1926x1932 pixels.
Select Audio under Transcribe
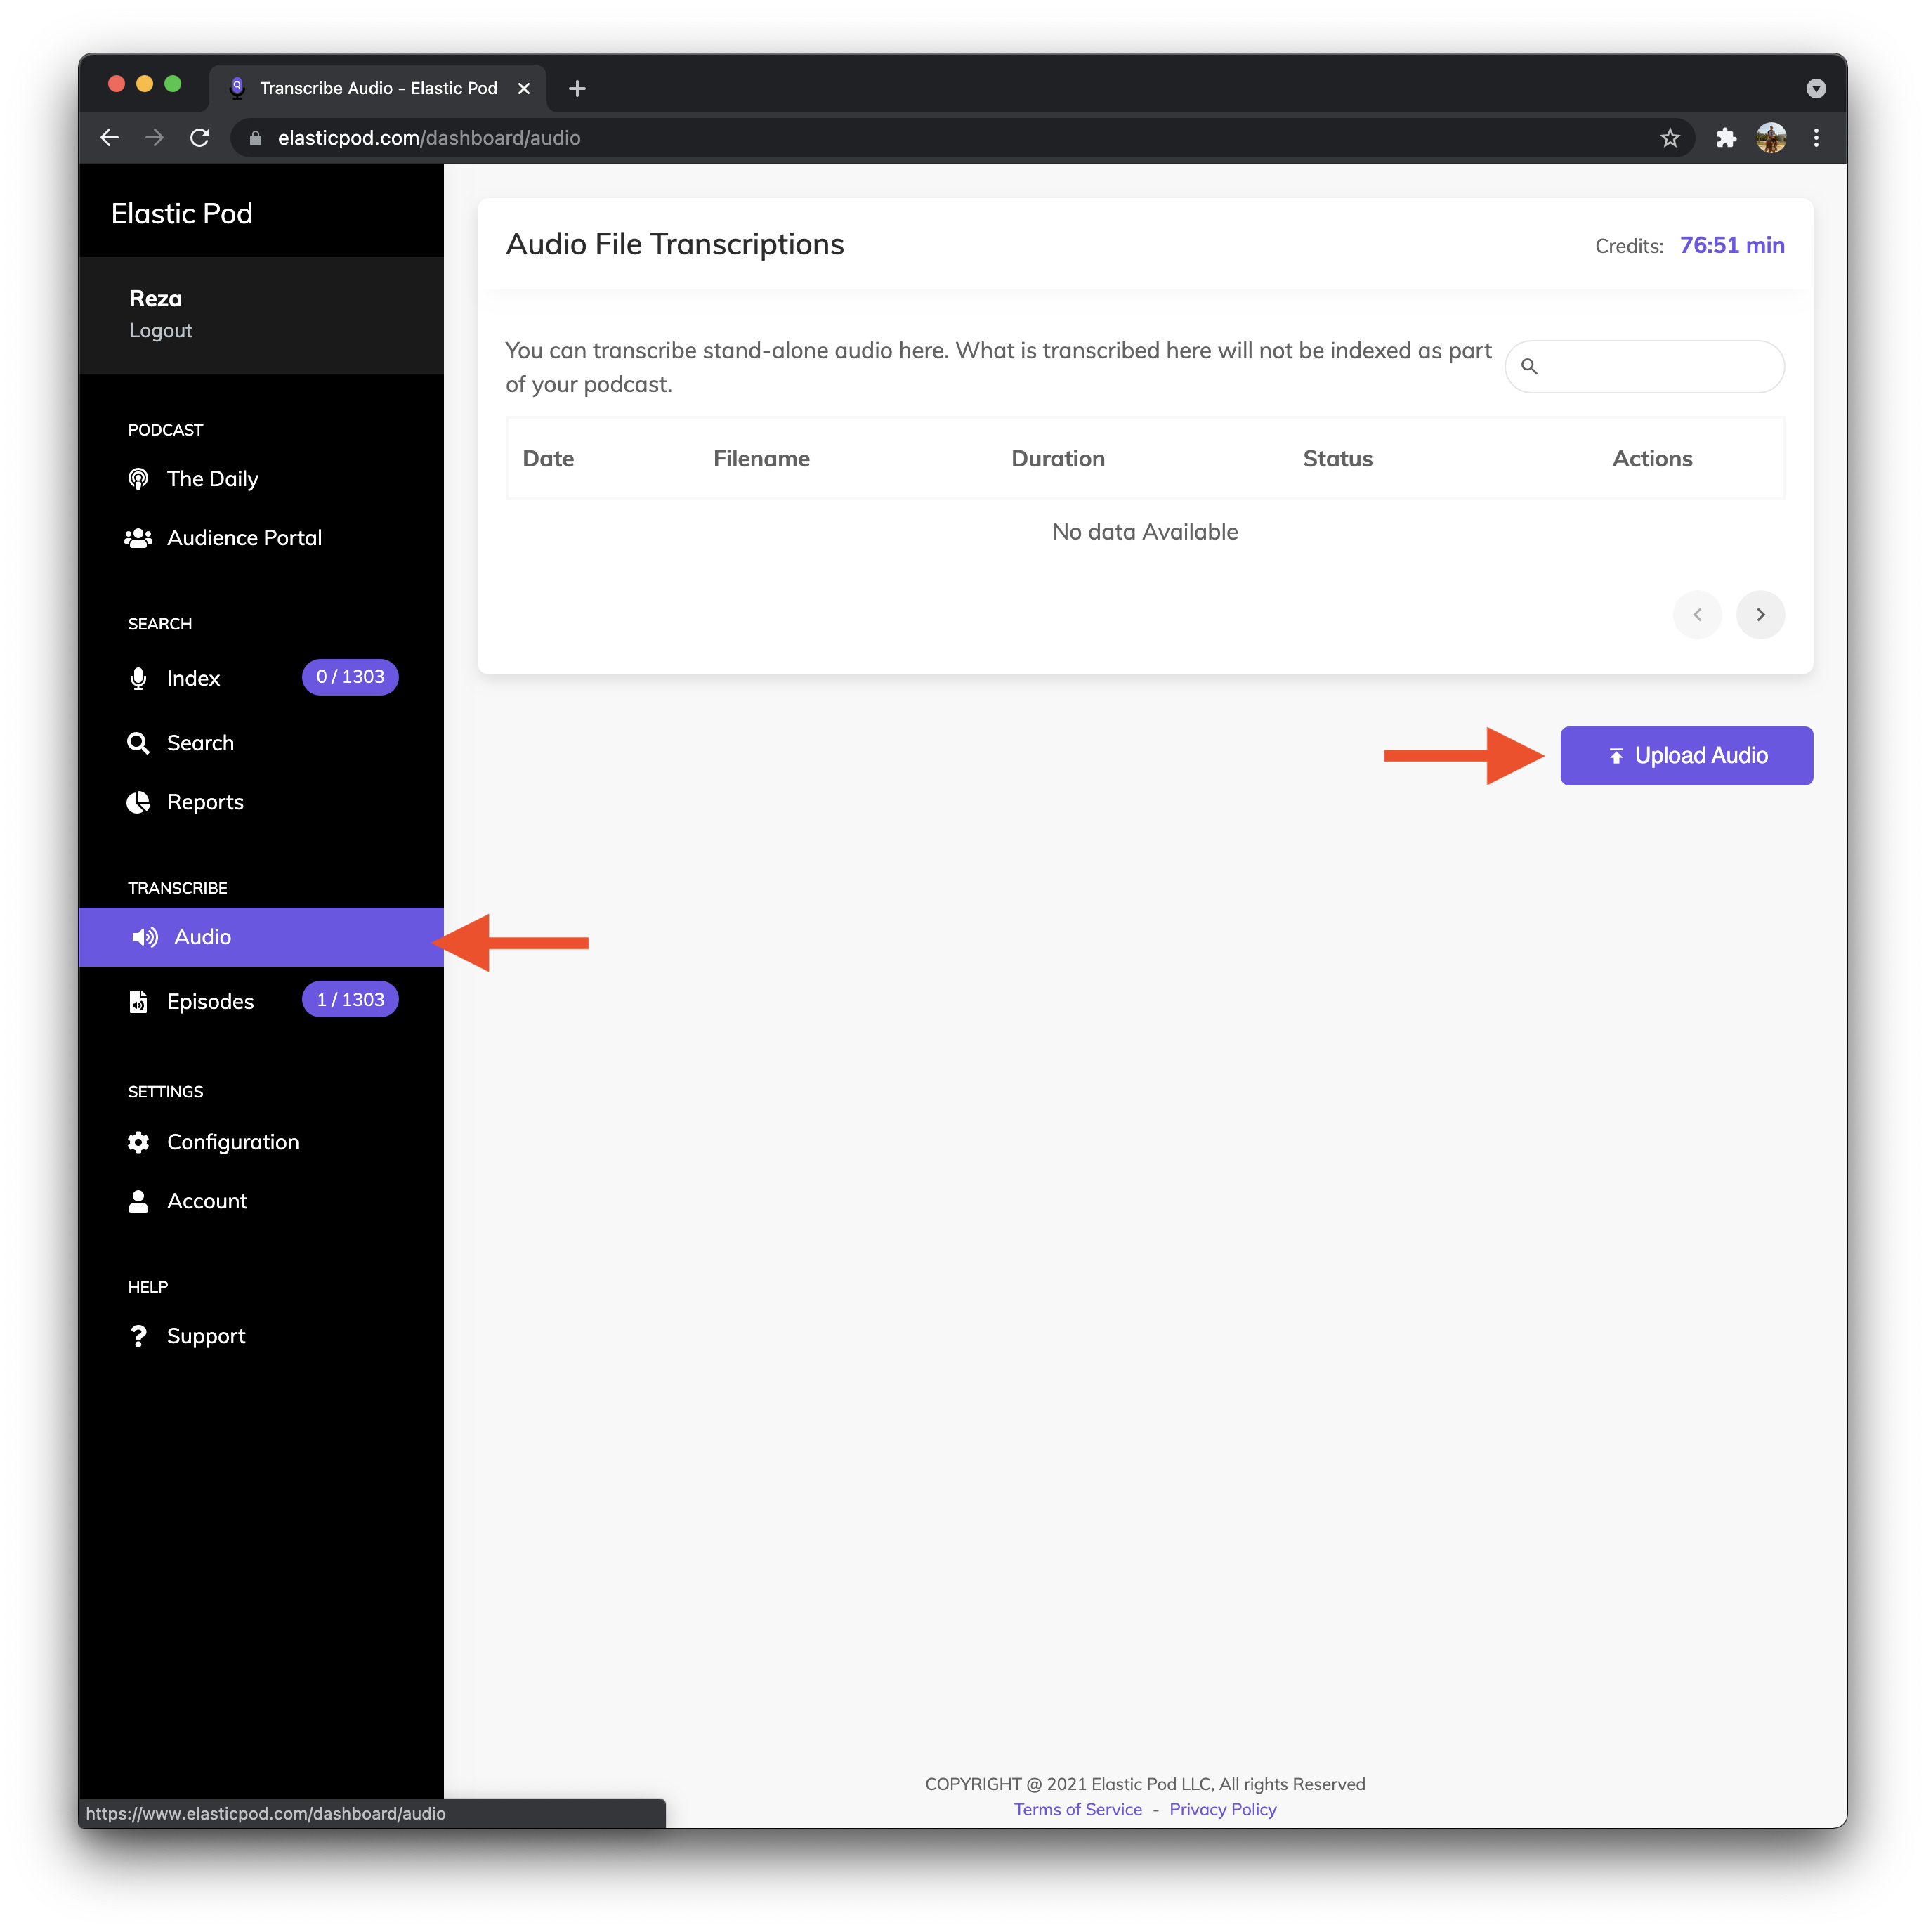(260, 937)
